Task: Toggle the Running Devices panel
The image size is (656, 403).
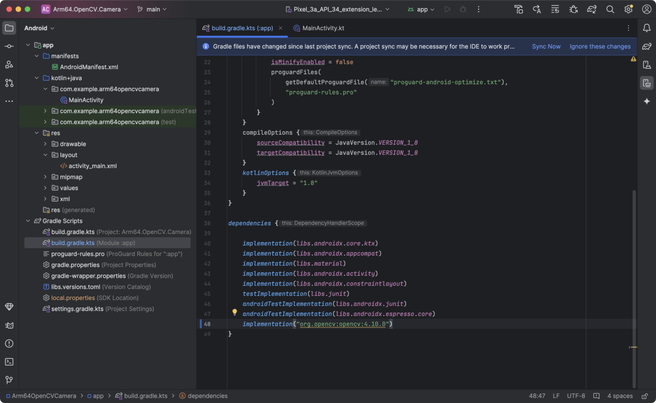Action: click(x=647, y=83)
